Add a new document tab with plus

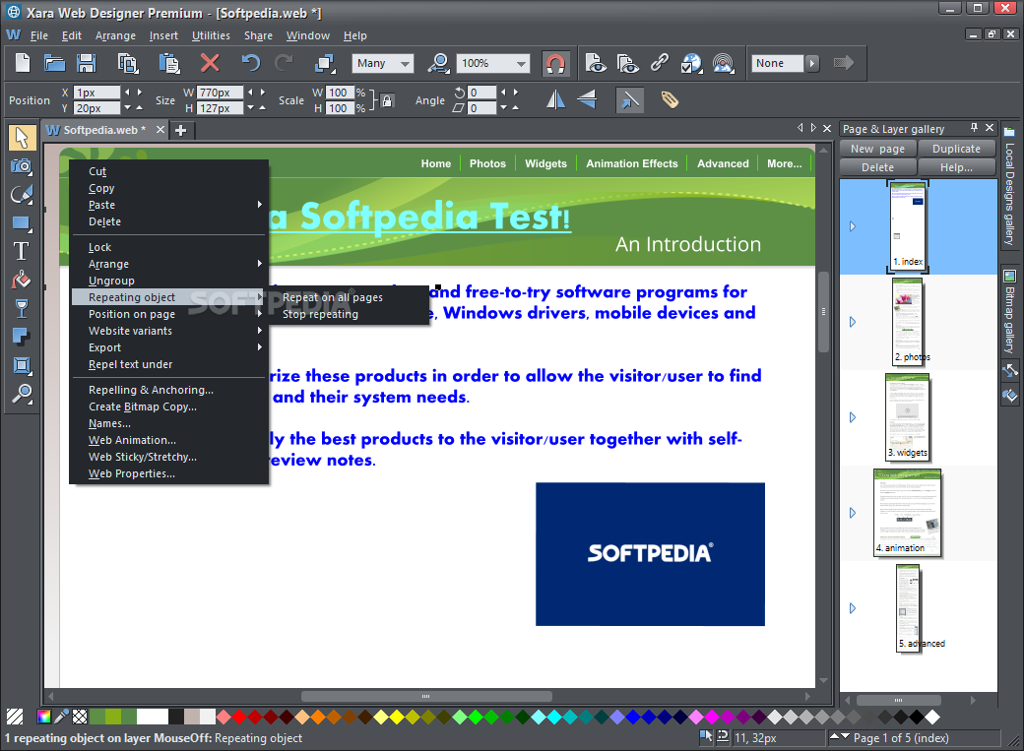pyautogui.click(x=181, y=131)
